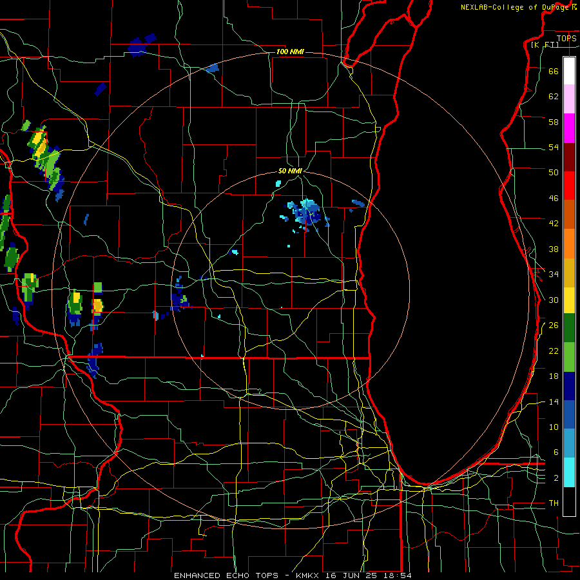Click the light pink legend swatch
The image size is (580, 580).
pyautogui.click(x=569, y=99)
